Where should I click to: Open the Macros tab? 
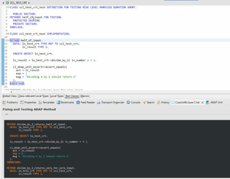85,96
